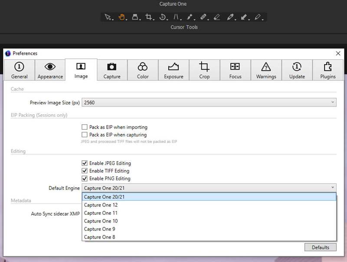Choose Capture One 11 engine option
This screenshot has height=262, width=347.
coord(209,213)
